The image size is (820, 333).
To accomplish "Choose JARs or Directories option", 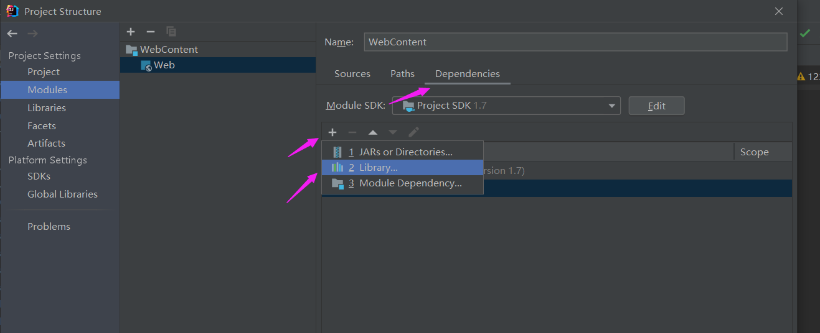I will point(405,152).
